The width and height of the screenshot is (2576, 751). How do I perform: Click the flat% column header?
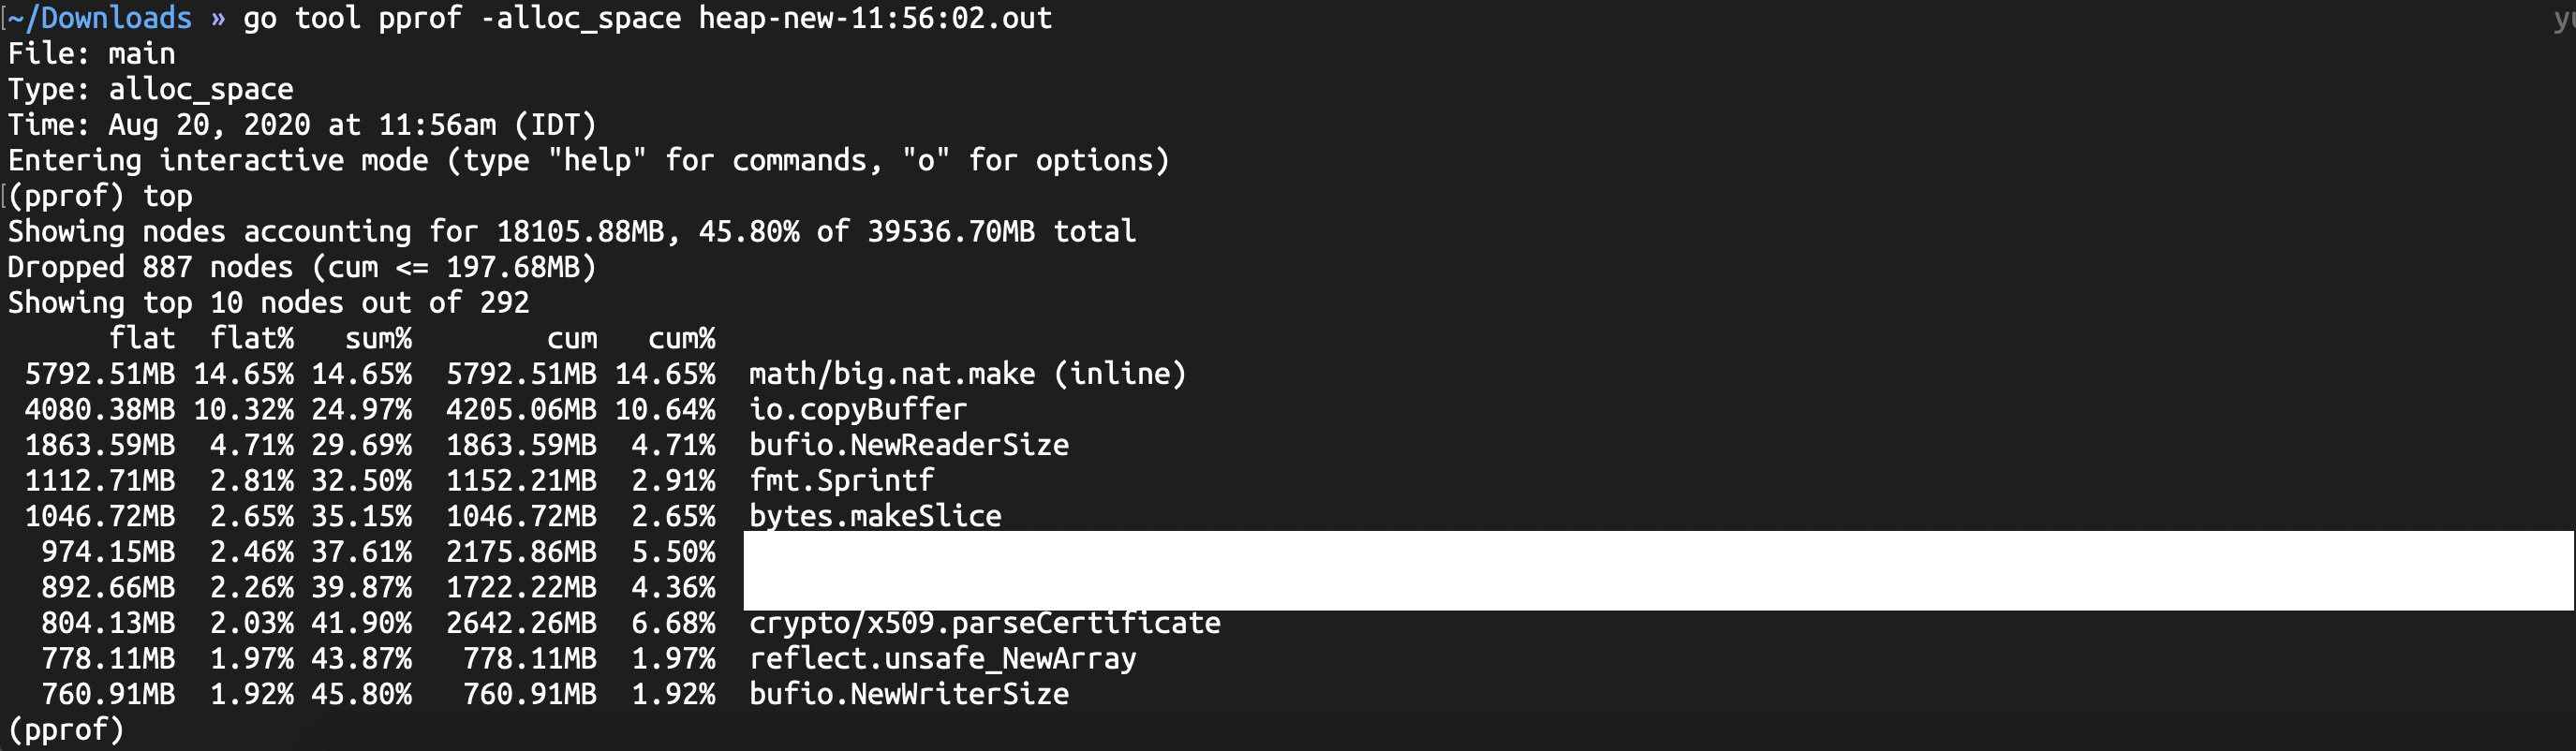(252, 338)
